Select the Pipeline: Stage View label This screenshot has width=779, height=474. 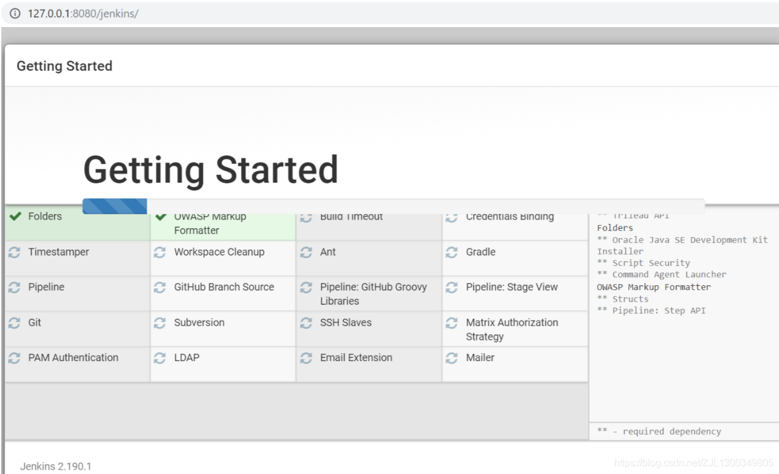click(x=512, y=287)
